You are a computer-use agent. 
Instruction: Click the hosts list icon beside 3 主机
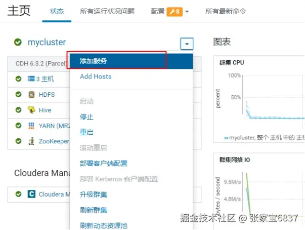point(31,79)
